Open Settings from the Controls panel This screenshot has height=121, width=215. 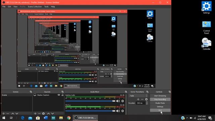pos(160,107)
